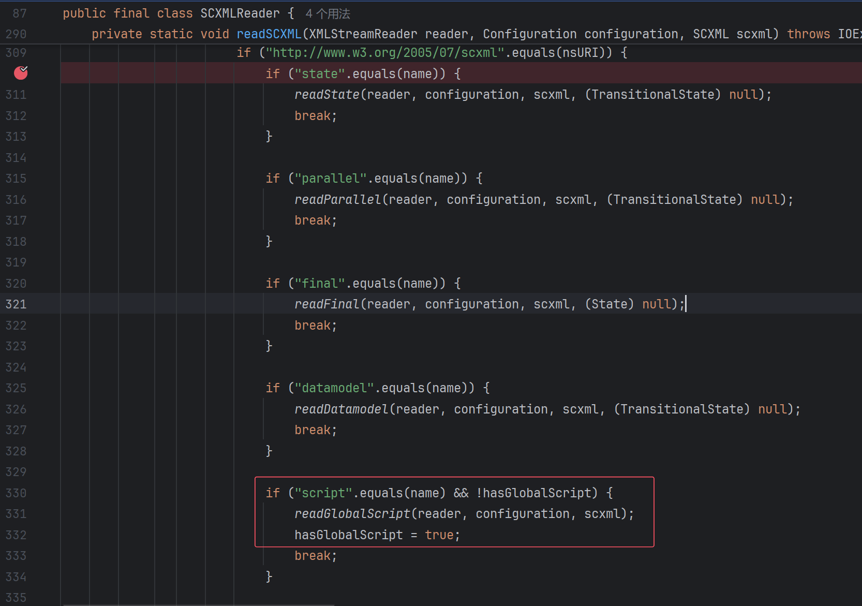The width and height of the screenshot is (862, 606).
Task: Click the readGlobalScript method call
Action: coord(352,514)
